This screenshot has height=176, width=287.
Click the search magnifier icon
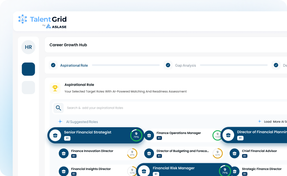click(x=58, y=108)
